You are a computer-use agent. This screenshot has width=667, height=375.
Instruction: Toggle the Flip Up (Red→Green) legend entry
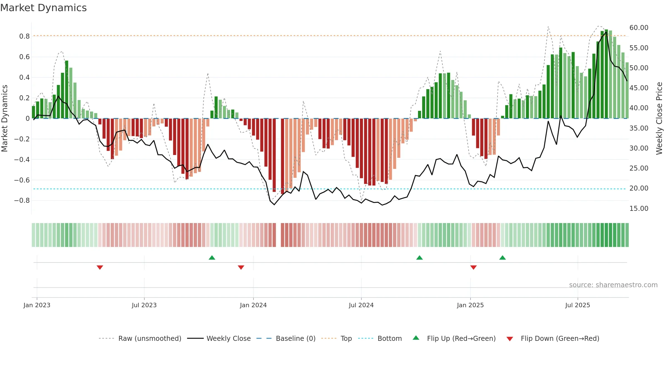pyautogui.click(x=454, y=338)
